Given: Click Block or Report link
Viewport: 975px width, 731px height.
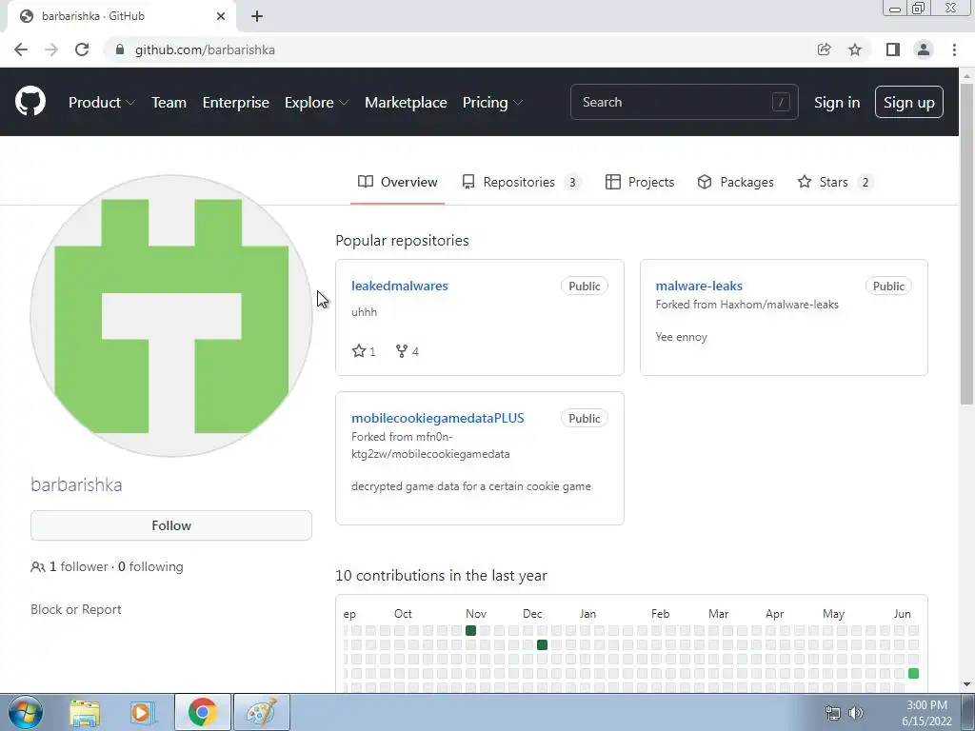Looking at the screenshot, I should point(76,610).
